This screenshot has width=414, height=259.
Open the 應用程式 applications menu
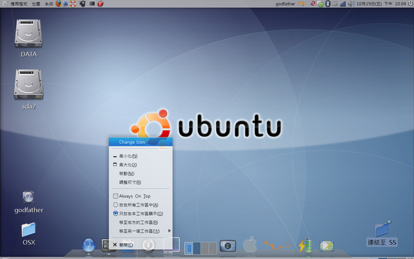pyautogui.click(x=19, y=4)
